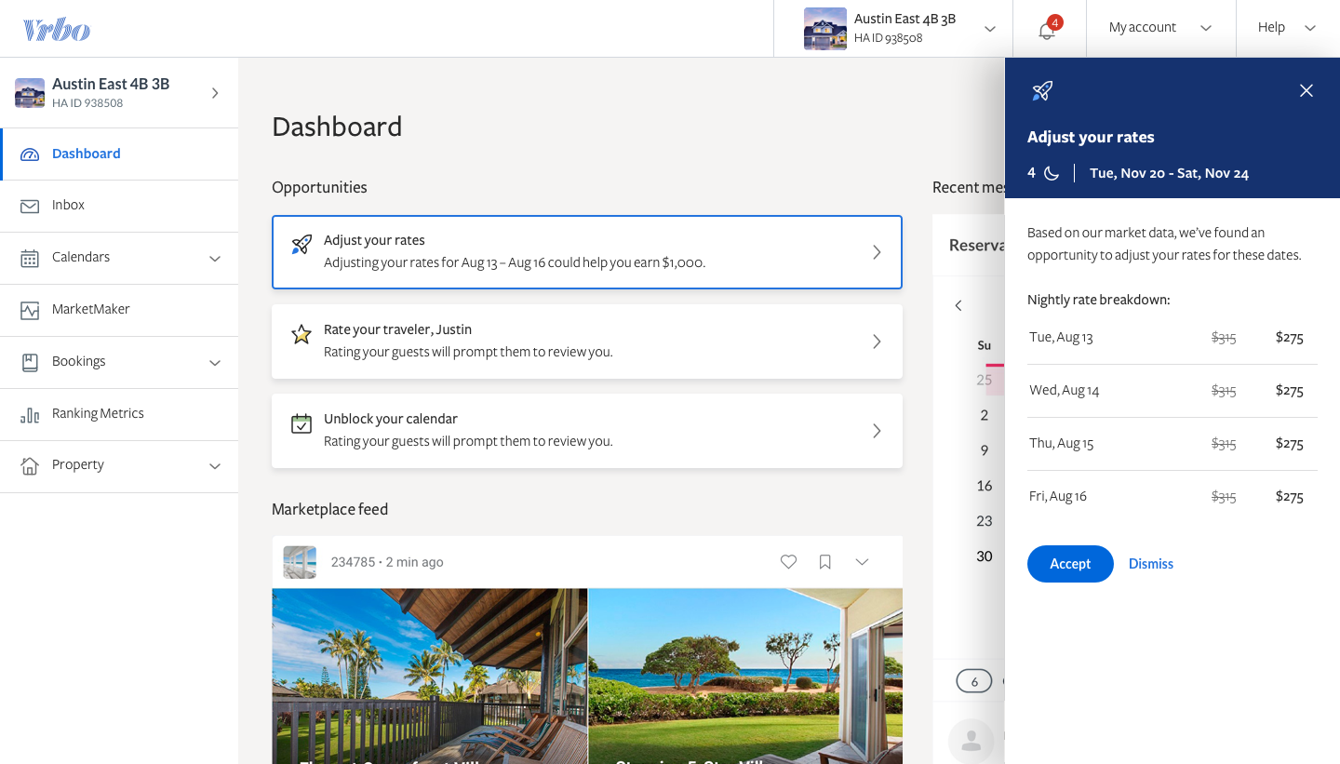
Task: Click the Tue, Aug 13 rate row
Action: pos(1172,338)
